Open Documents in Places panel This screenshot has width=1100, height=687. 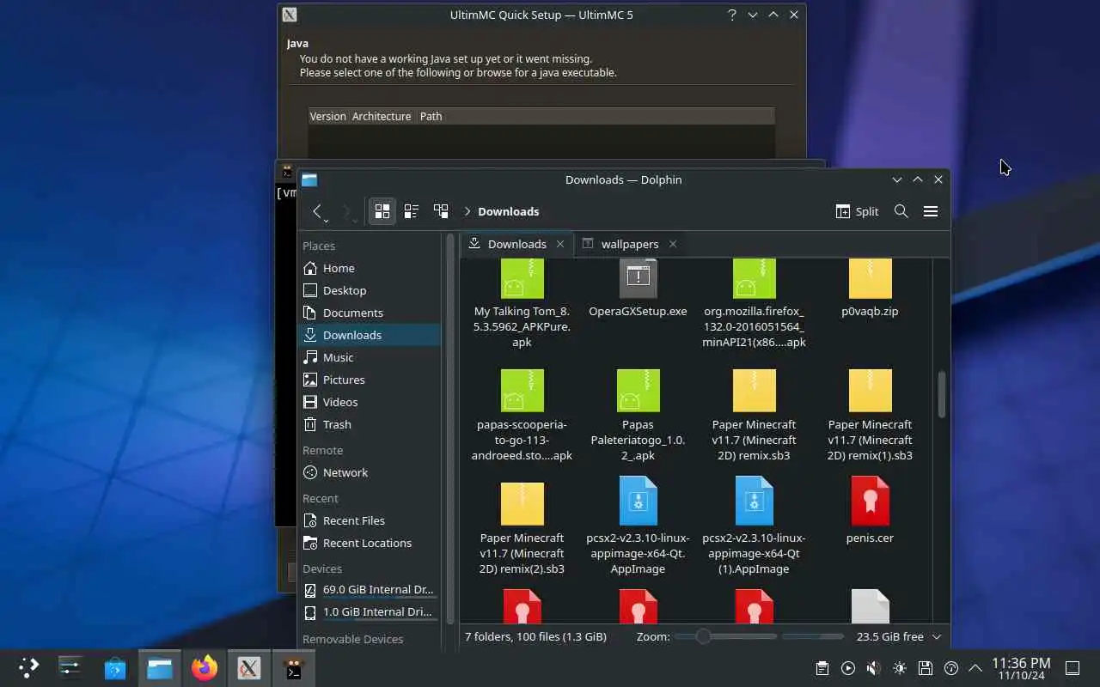pos(370,313)
